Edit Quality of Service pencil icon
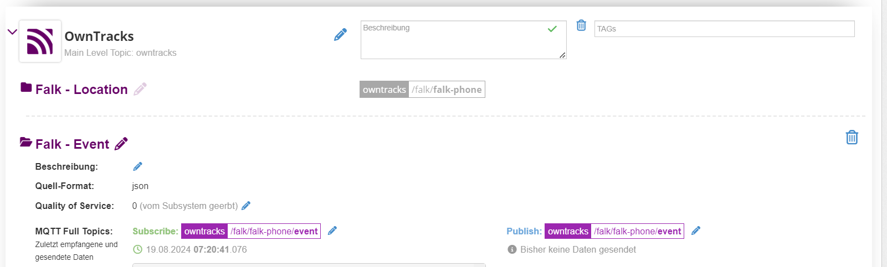Image resolution: width=887 pixels, height=267 pixels. tap(246, 206)
